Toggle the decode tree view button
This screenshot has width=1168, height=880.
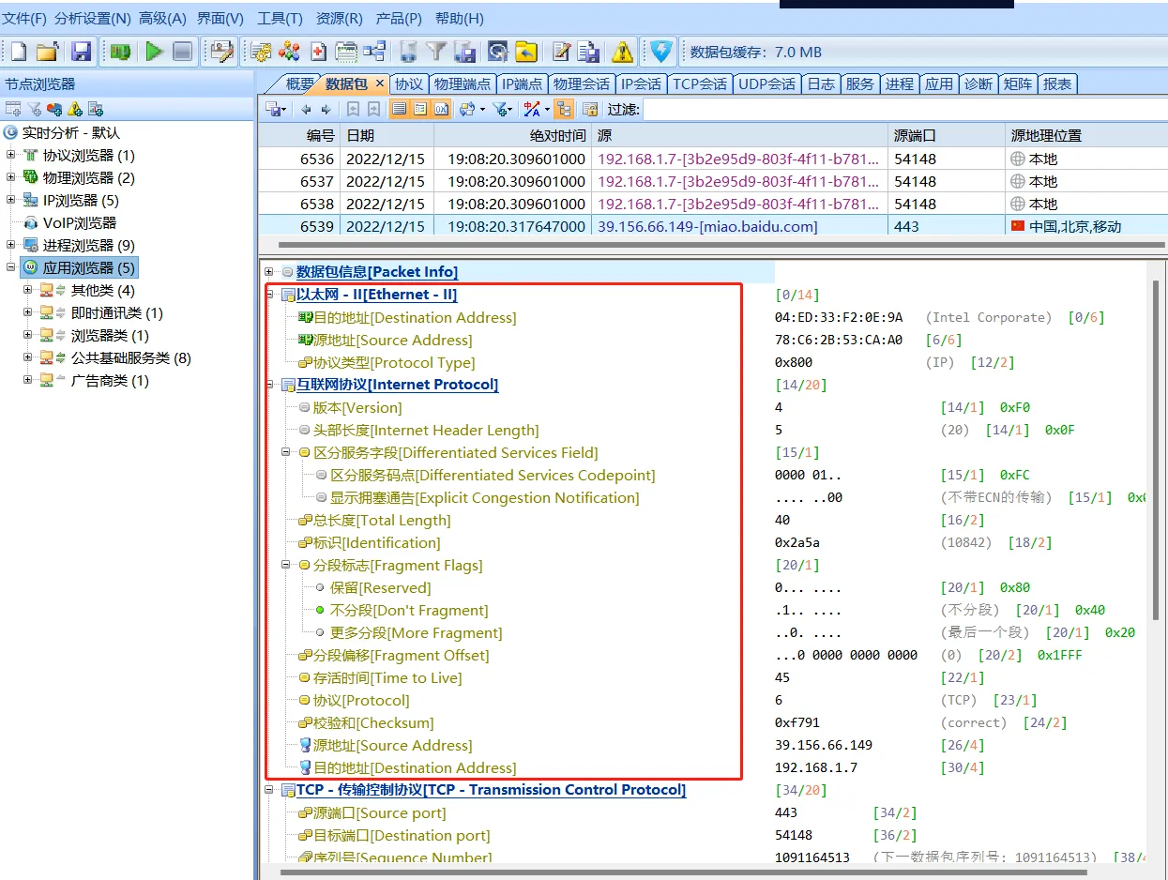point(420,109)
